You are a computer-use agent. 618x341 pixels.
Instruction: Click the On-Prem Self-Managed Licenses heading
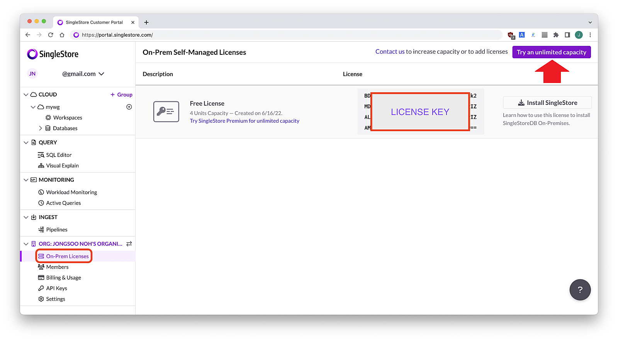[194, 52]
